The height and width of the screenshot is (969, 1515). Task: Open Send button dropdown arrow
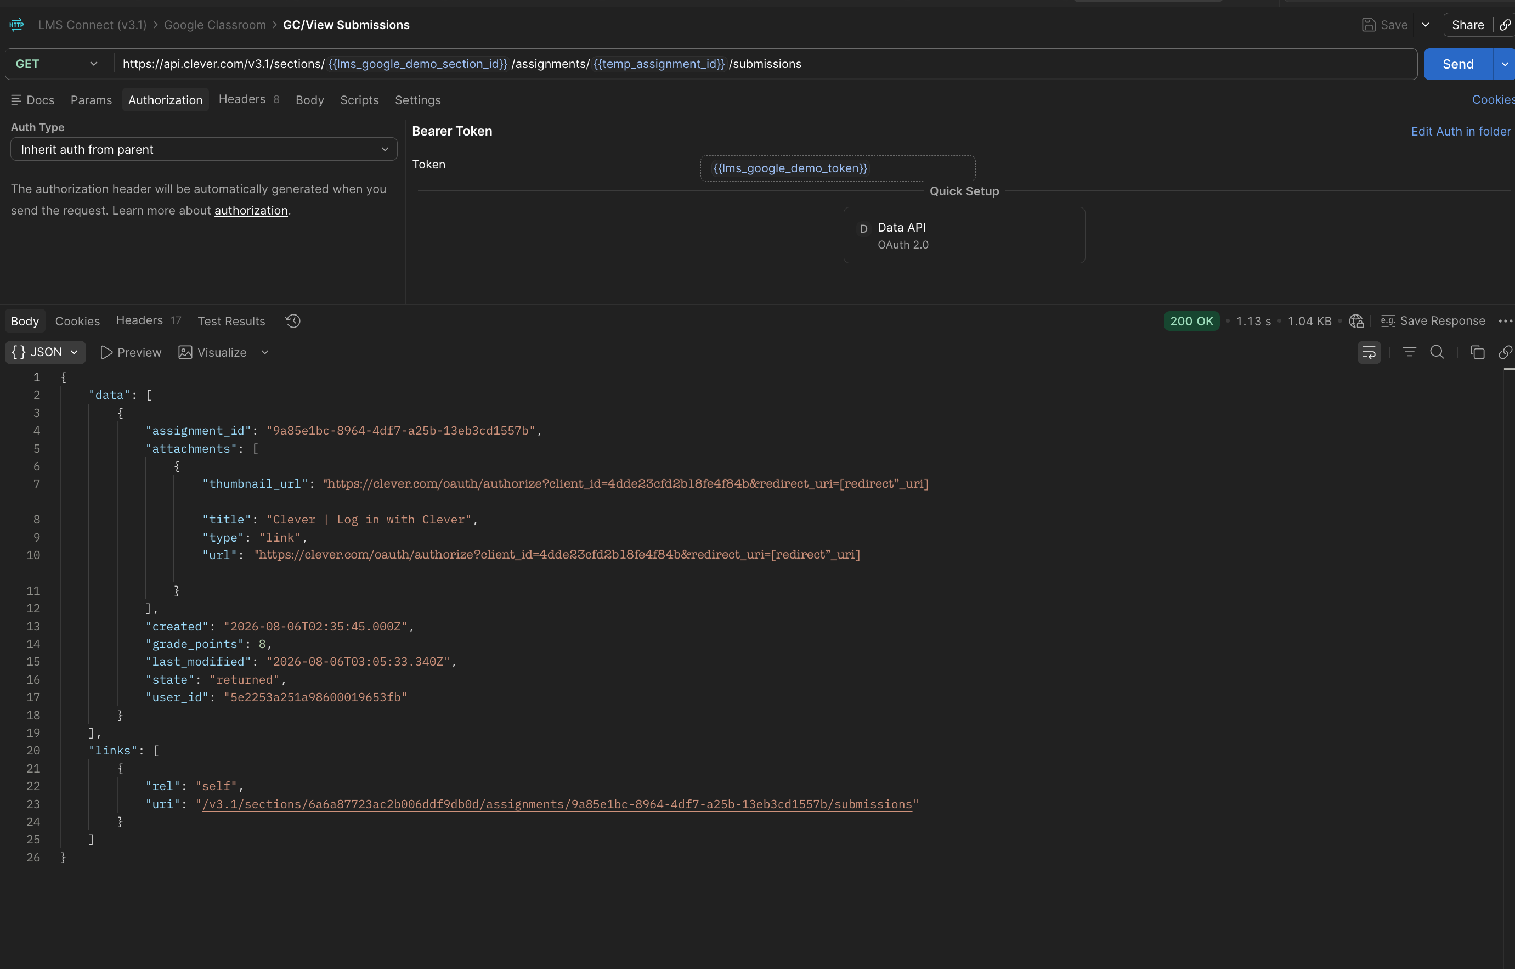(x=1505, y=64)
